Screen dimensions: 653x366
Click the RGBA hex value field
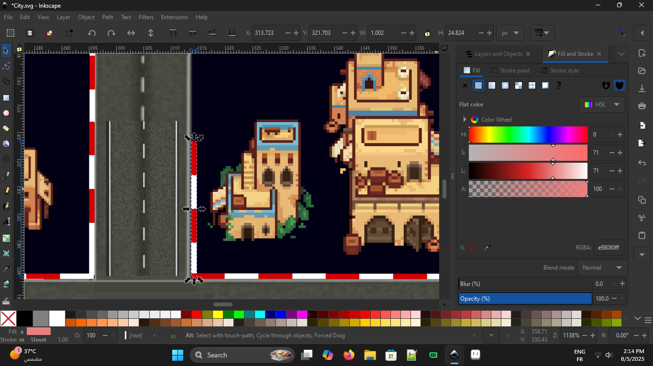pos(609,248)
